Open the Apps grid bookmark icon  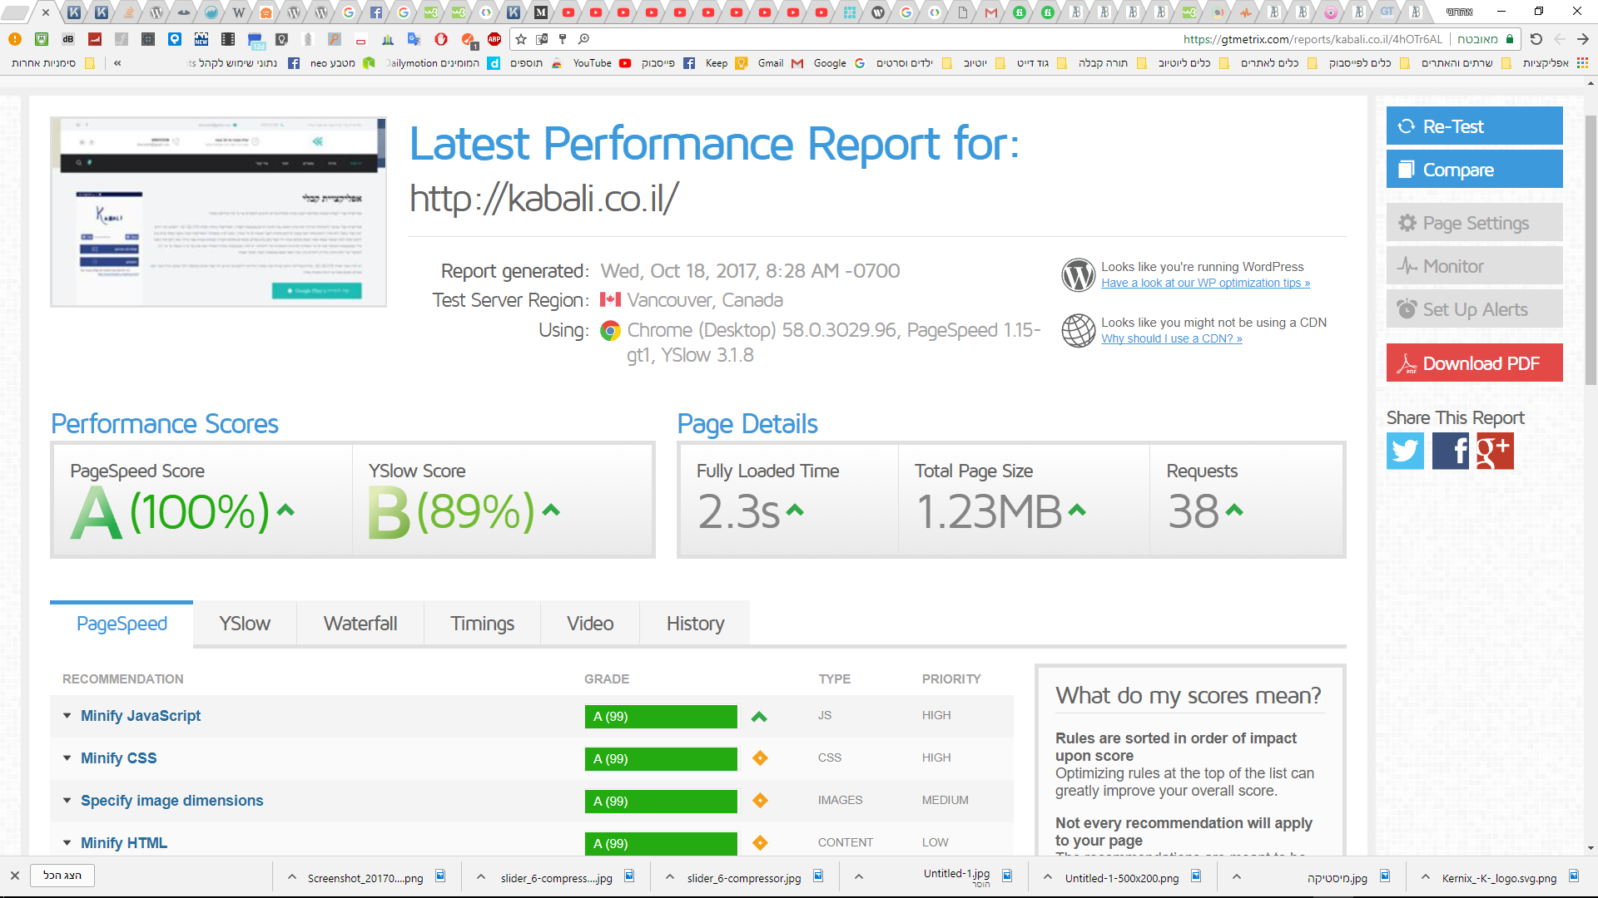coord(1582,63)
